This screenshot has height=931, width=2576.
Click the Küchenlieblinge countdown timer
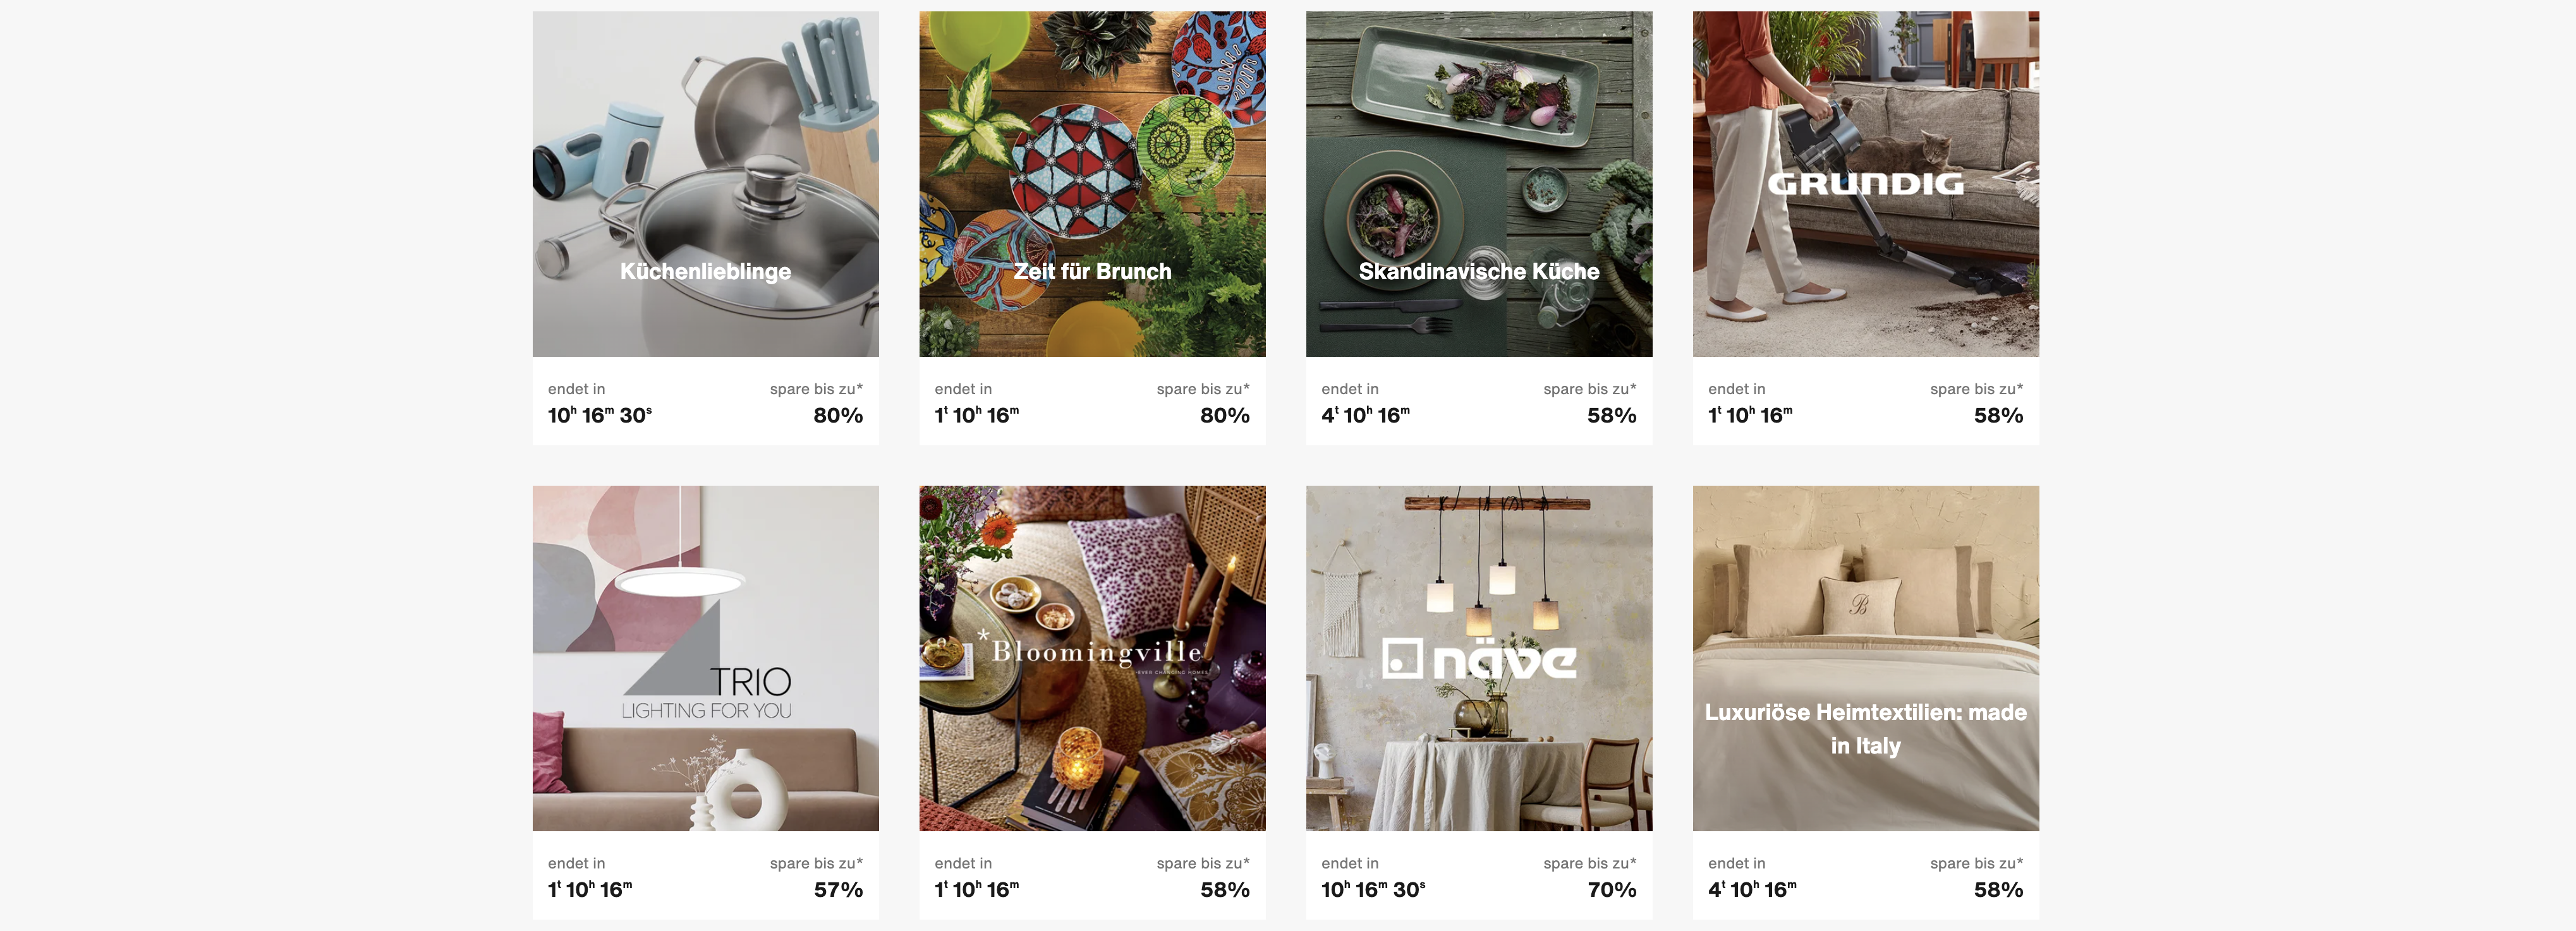600,414
